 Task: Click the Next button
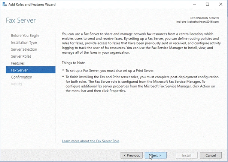[x=156, y=155]
